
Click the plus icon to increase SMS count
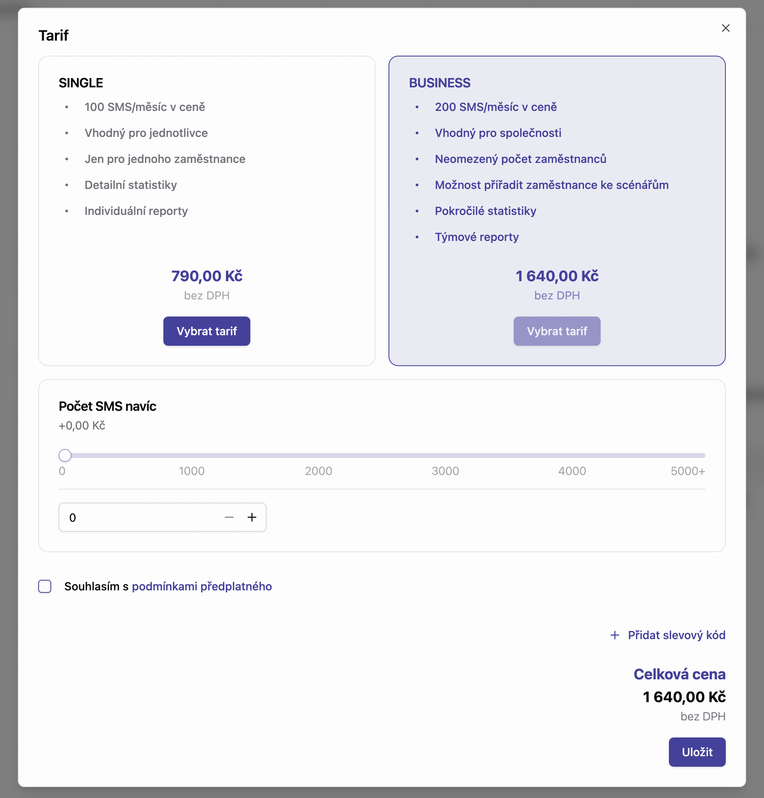click(252, 517)
